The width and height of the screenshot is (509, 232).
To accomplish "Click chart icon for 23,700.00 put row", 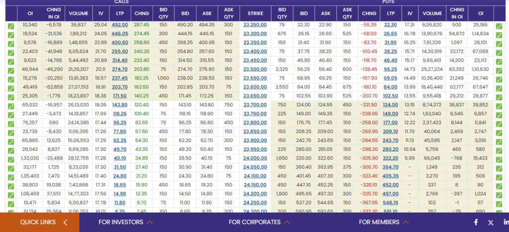I will [499, 106].
